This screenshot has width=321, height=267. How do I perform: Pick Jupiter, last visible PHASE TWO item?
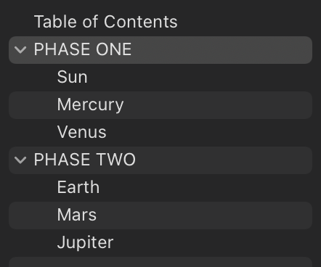click(x=160, y=243)
